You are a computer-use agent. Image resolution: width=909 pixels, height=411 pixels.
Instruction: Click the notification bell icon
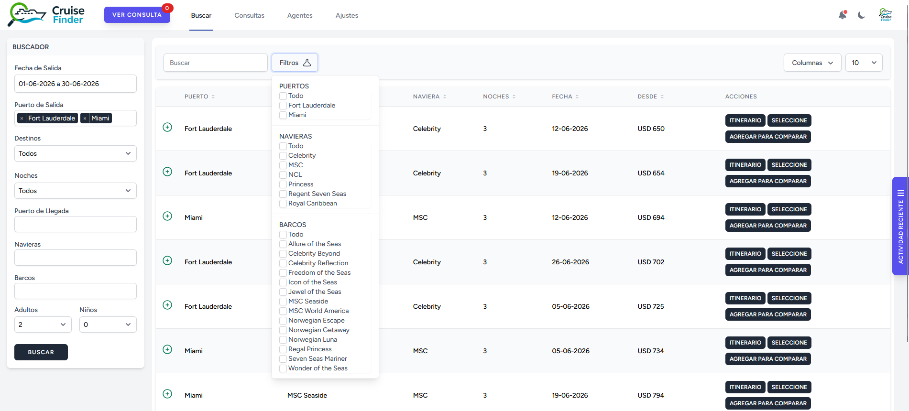point(842,15)
